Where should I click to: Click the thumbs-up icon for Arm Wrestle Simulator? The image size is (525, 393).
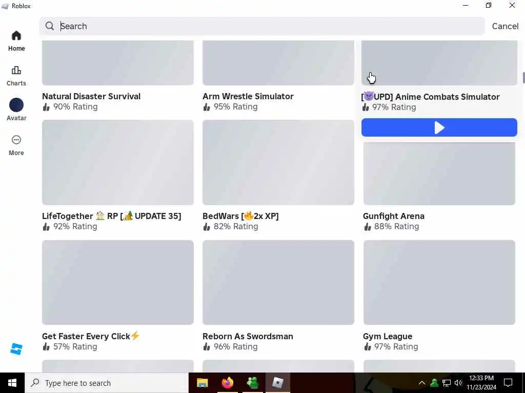(x=207, y=107)
